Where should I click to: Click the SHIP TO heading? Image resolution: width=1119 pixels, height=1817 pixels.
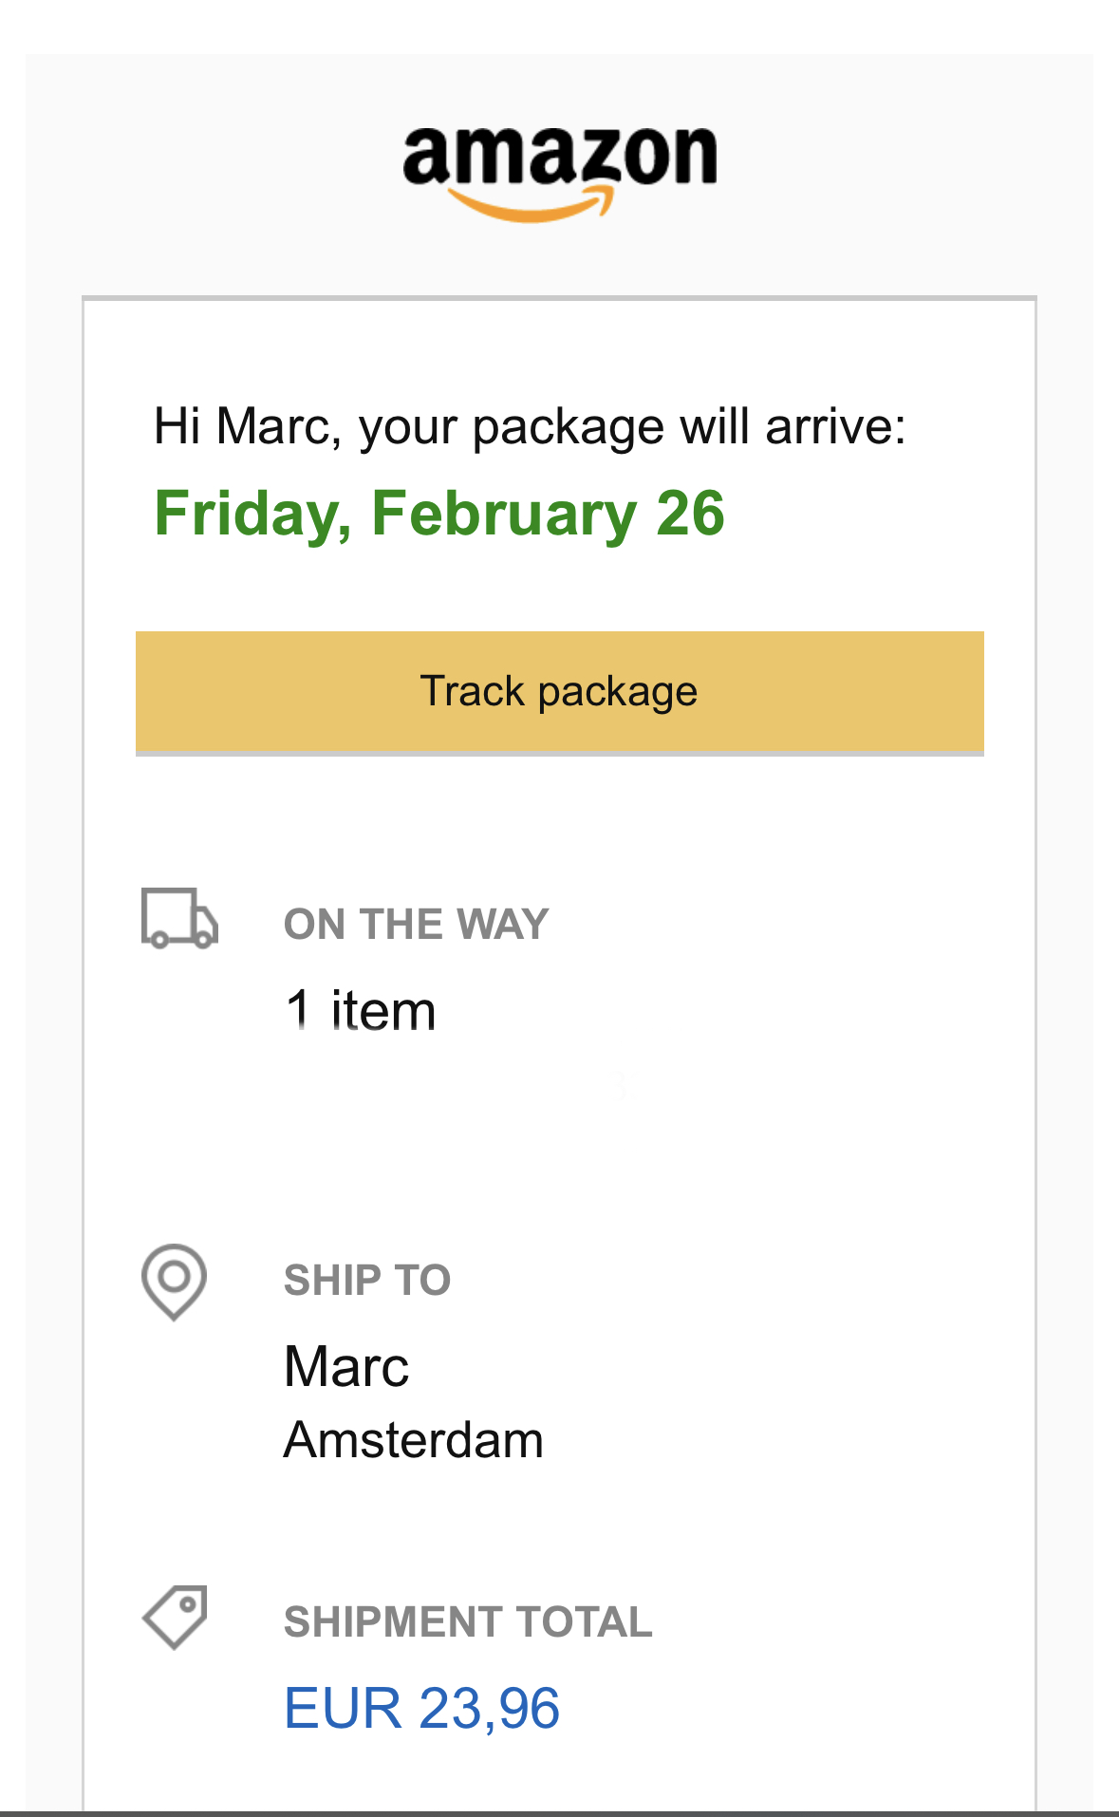tap(367, 1280)
